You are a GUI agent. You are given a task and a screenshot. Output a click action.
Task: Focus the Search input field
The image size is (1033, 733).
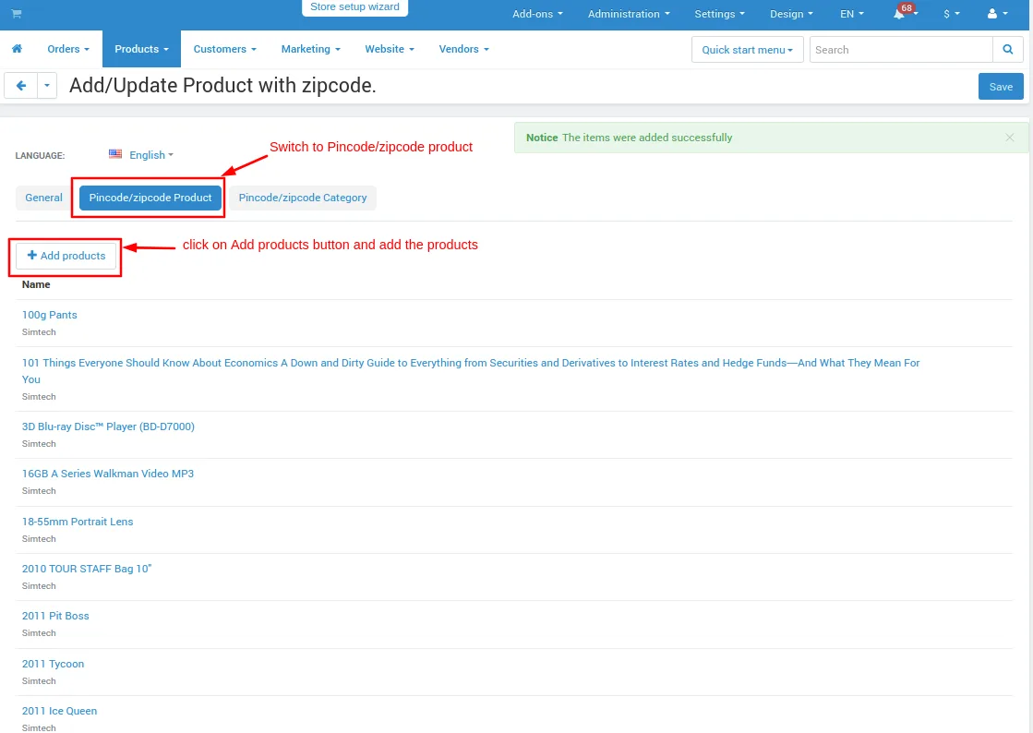901,50
